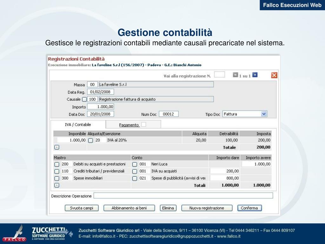Screen dimensions: 325x244
Task: Click the Fallco eagle logo
Action: [x=14, y=234]
